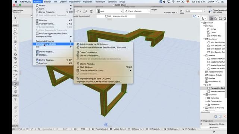This screenshot has width=239, height=134.
Task: Collapse the Alzados folder
Action: click(x=204, y=55)
